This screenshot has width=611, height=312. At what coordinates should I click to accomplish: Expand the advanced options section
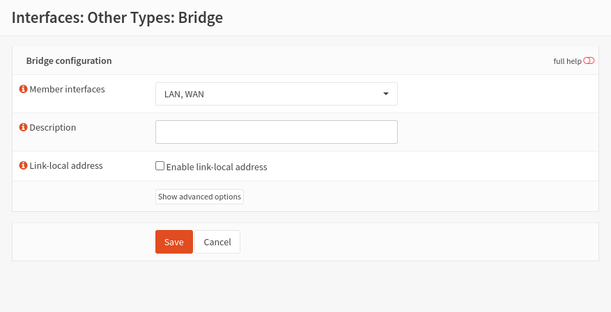199,197
